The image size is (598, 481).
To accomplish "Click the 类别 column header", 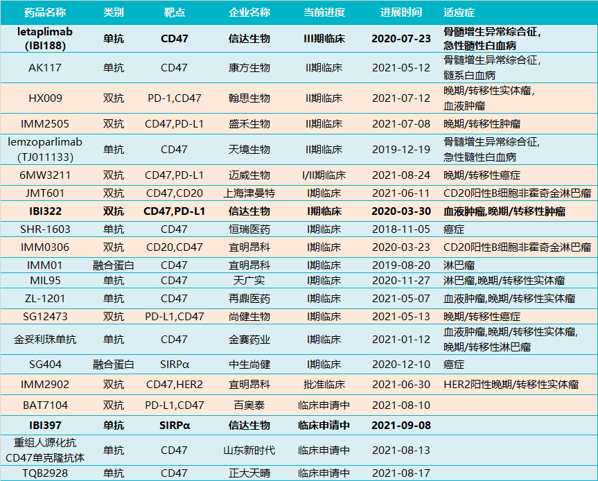I will point(113,12).
